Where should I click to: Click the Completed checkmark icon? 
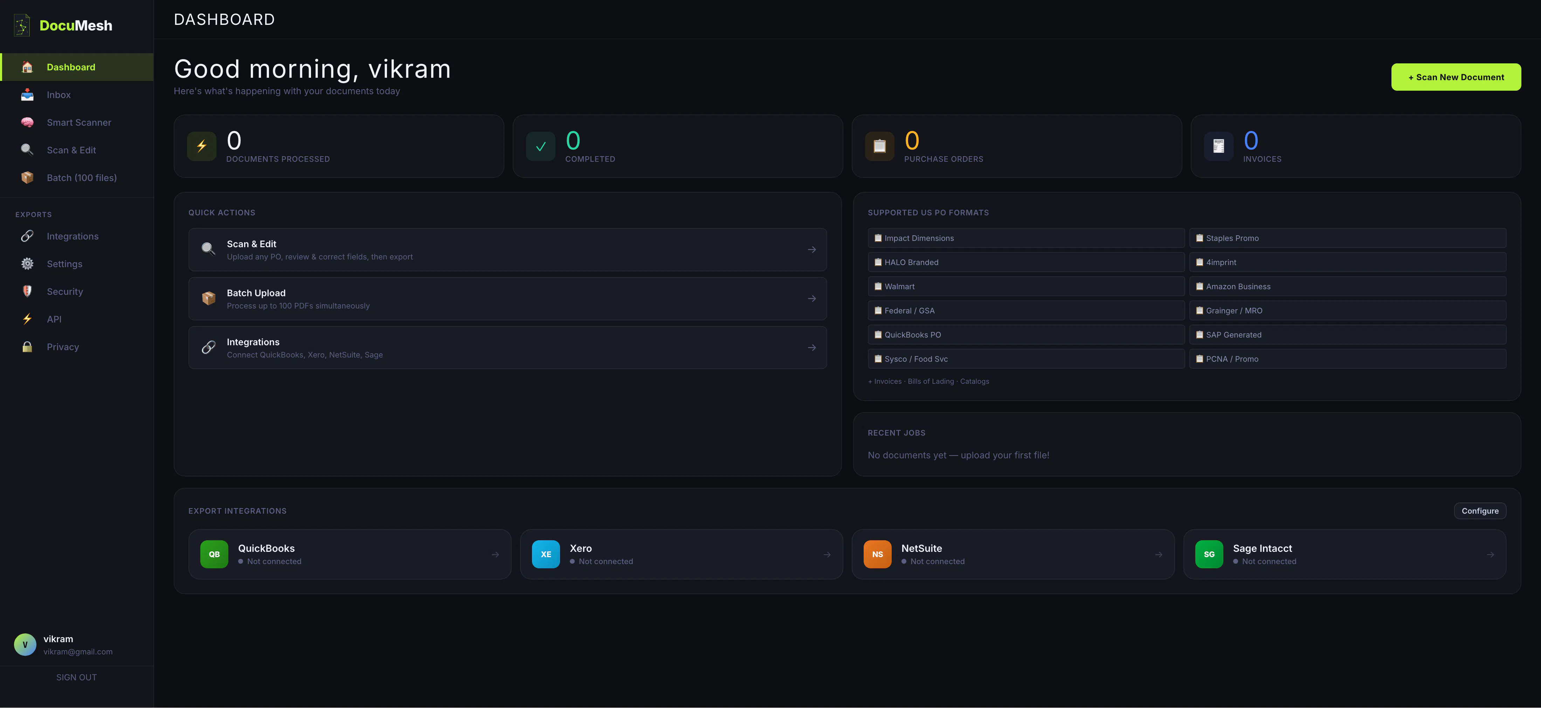[541, 146]
